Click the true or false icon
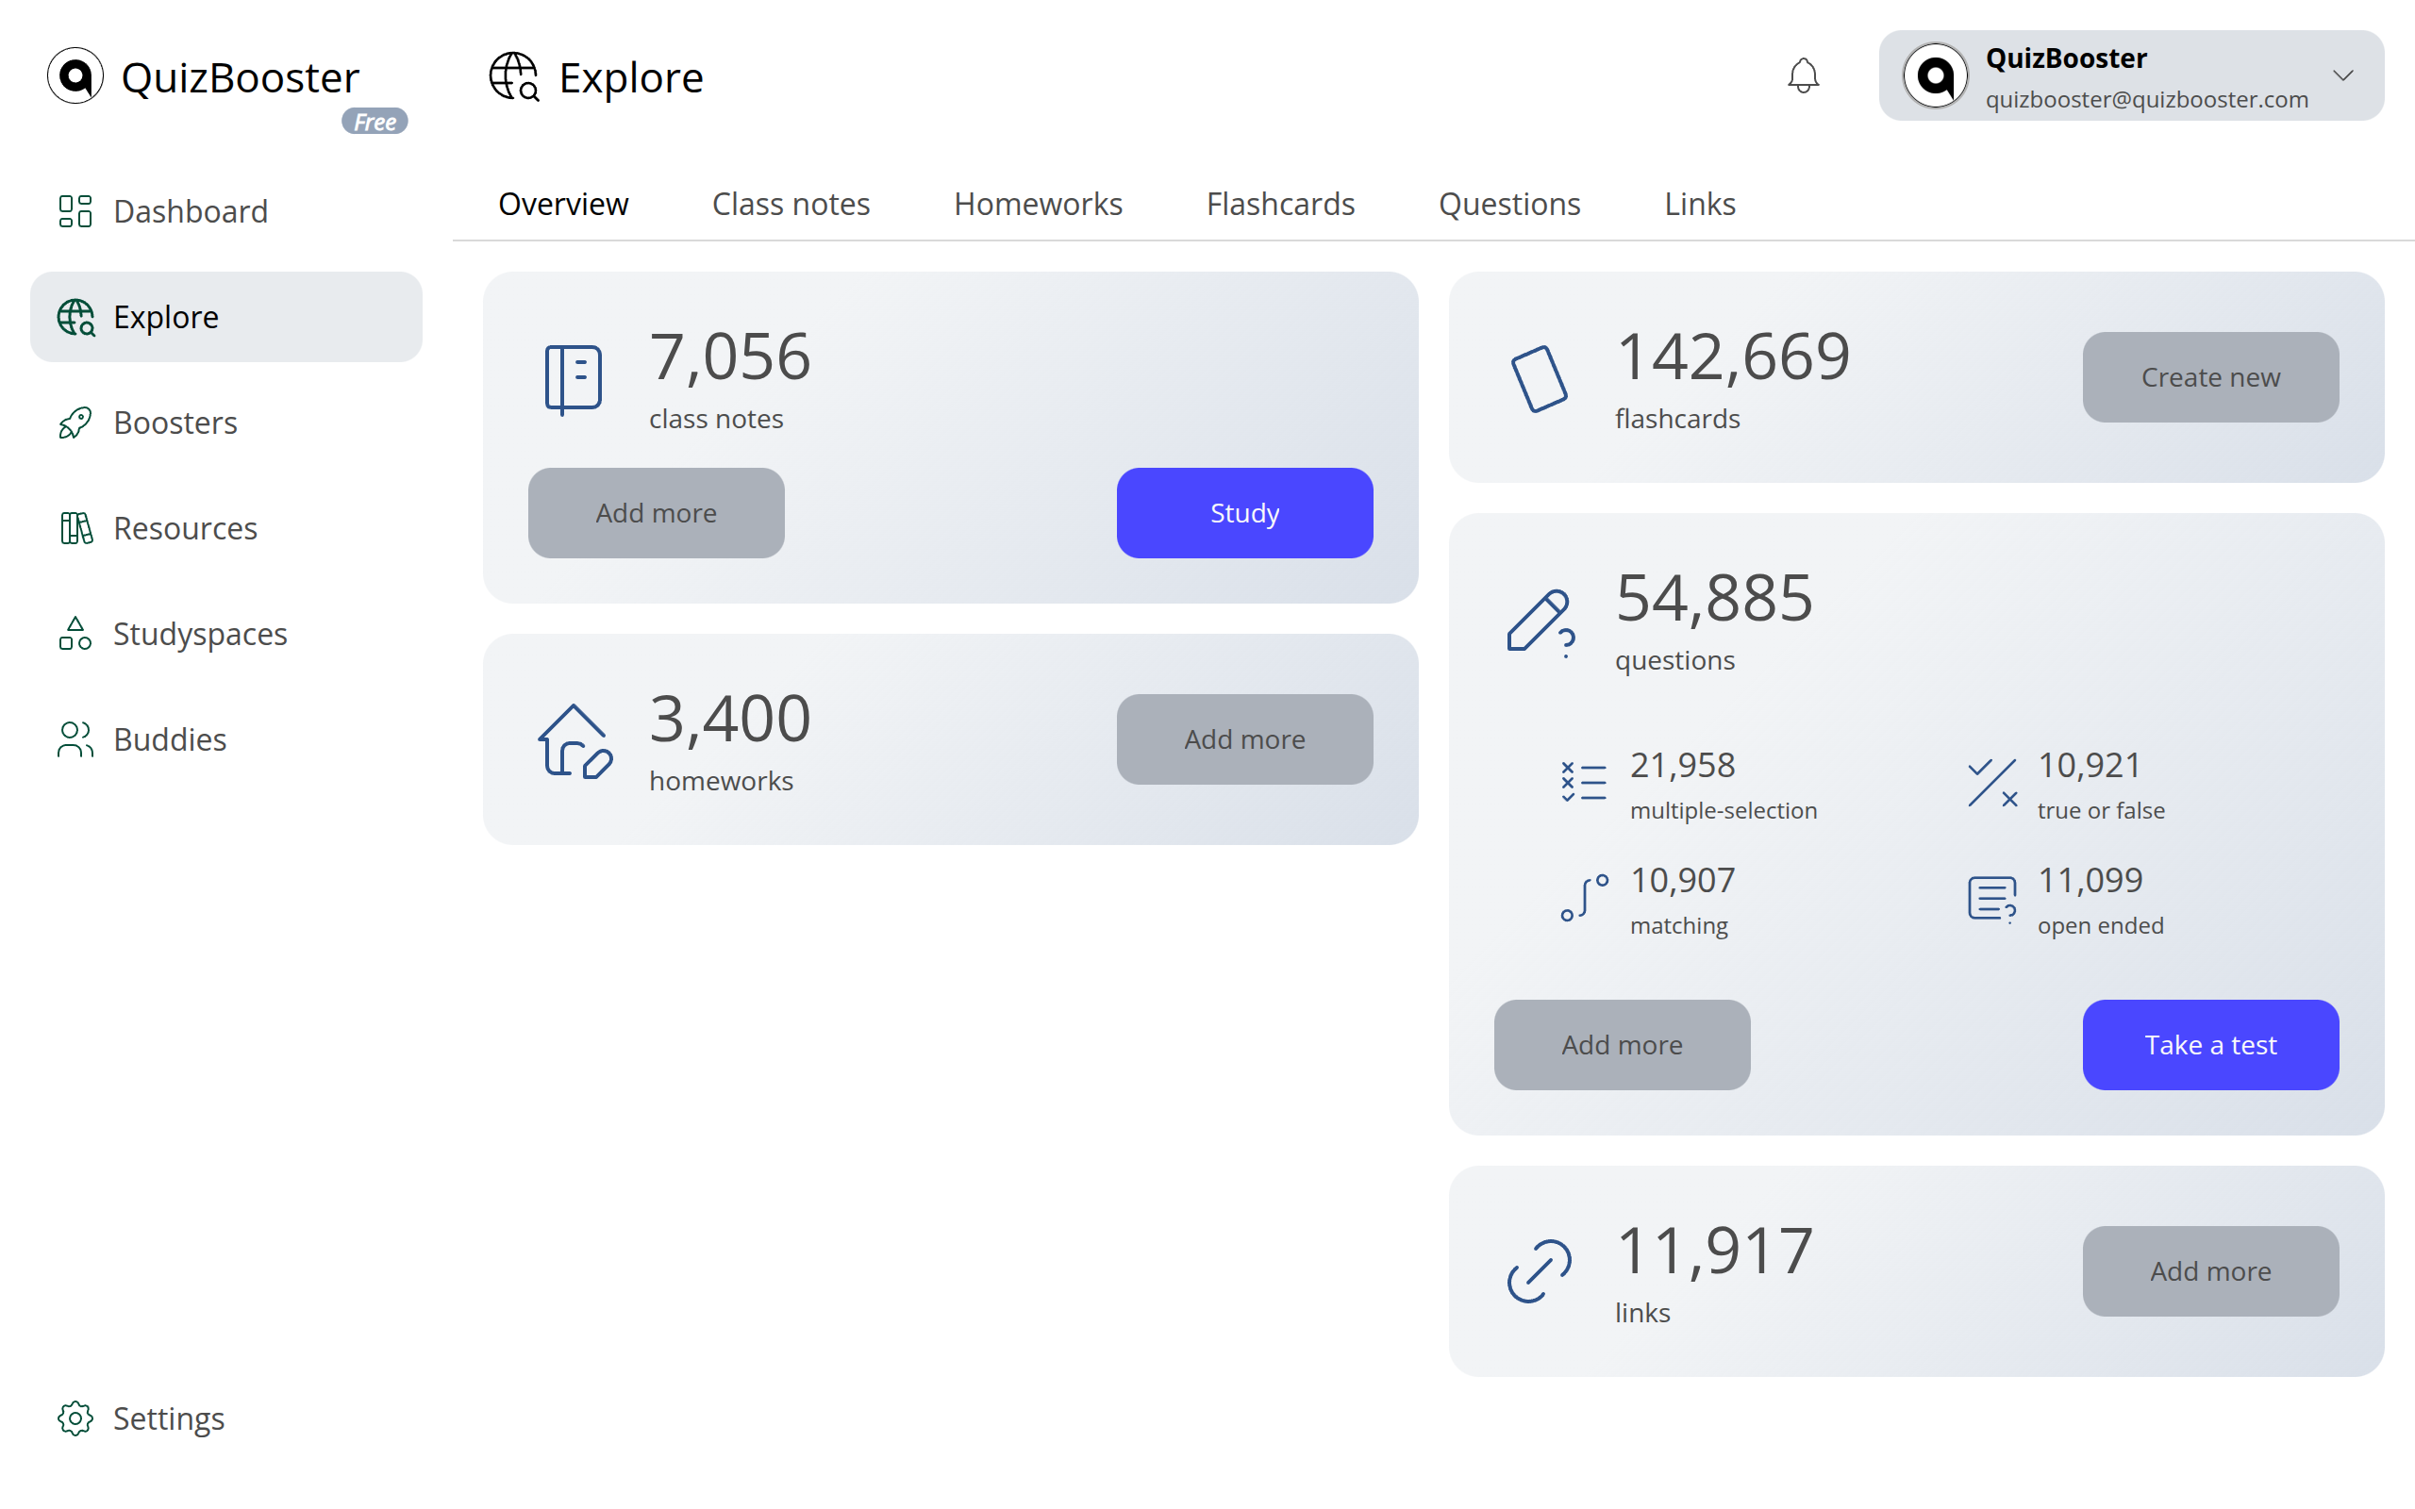 tap(1991, 783)
